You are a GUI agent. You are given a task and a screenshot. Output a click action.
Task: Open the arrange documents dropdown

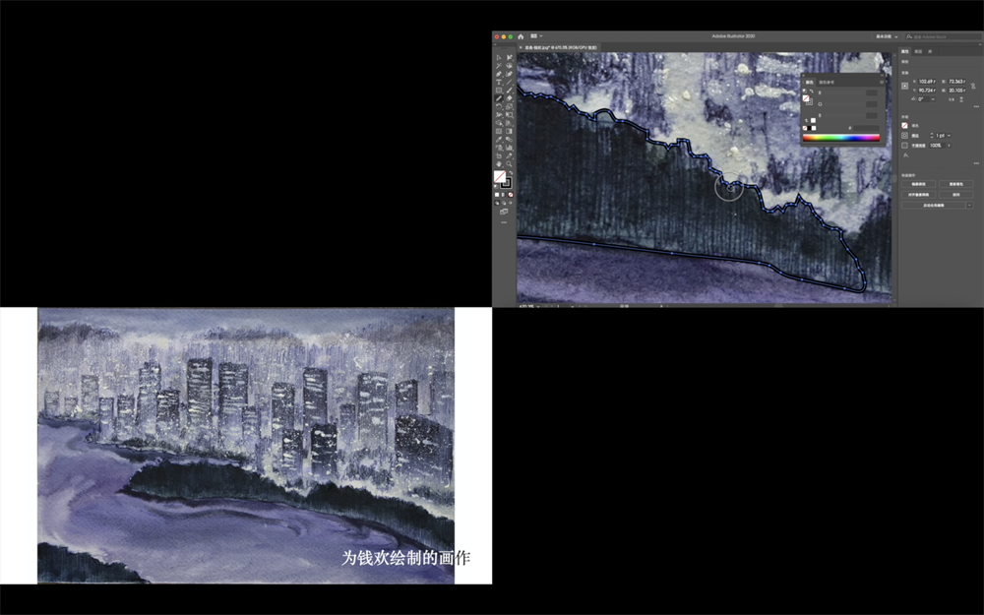pos(536,36)
